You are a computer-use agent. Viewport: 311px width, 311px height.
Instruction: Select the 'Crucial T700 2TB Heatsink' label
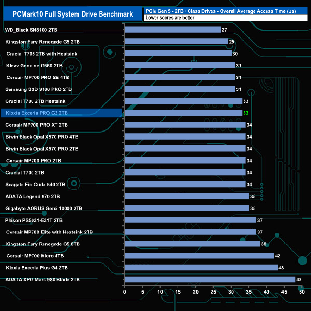[35, 101]
